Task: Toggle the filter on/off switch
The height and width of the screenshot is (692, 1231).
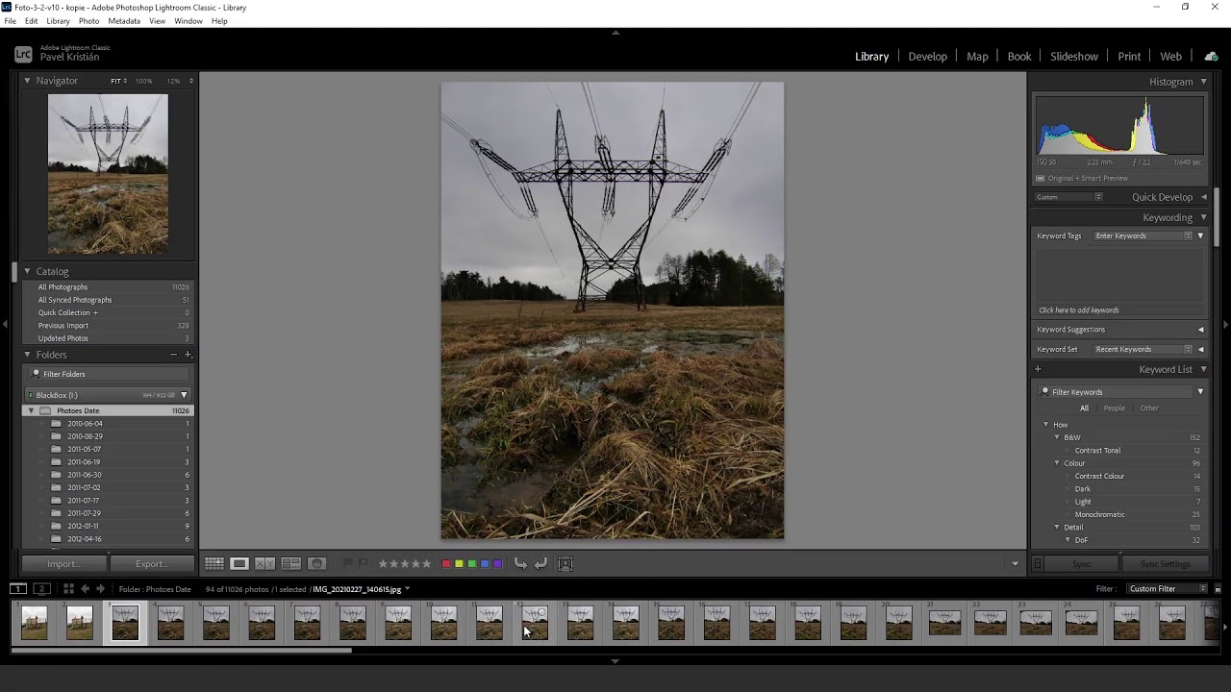Action: coord(1218,589)
